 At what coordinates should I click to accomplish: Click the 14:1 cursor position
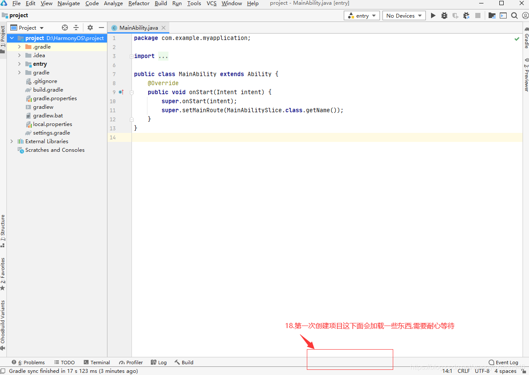[x=447, y=371]
